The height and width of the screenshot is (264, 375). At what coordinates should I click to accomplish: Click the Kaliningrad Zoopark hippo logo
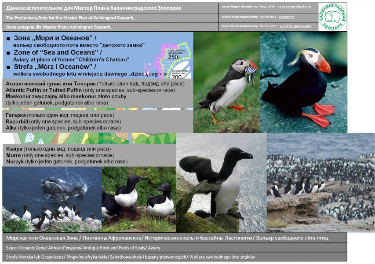click(x=332, y=17)
